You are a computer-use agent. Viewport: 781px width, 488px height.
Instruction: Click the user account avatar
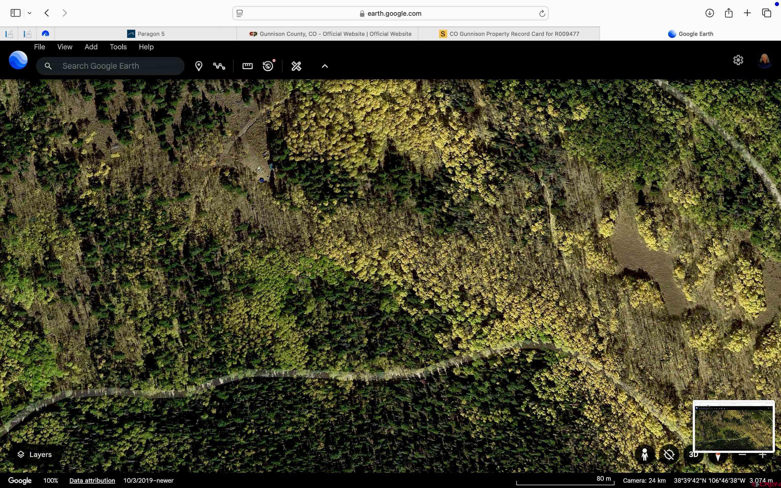coord(764,60)
